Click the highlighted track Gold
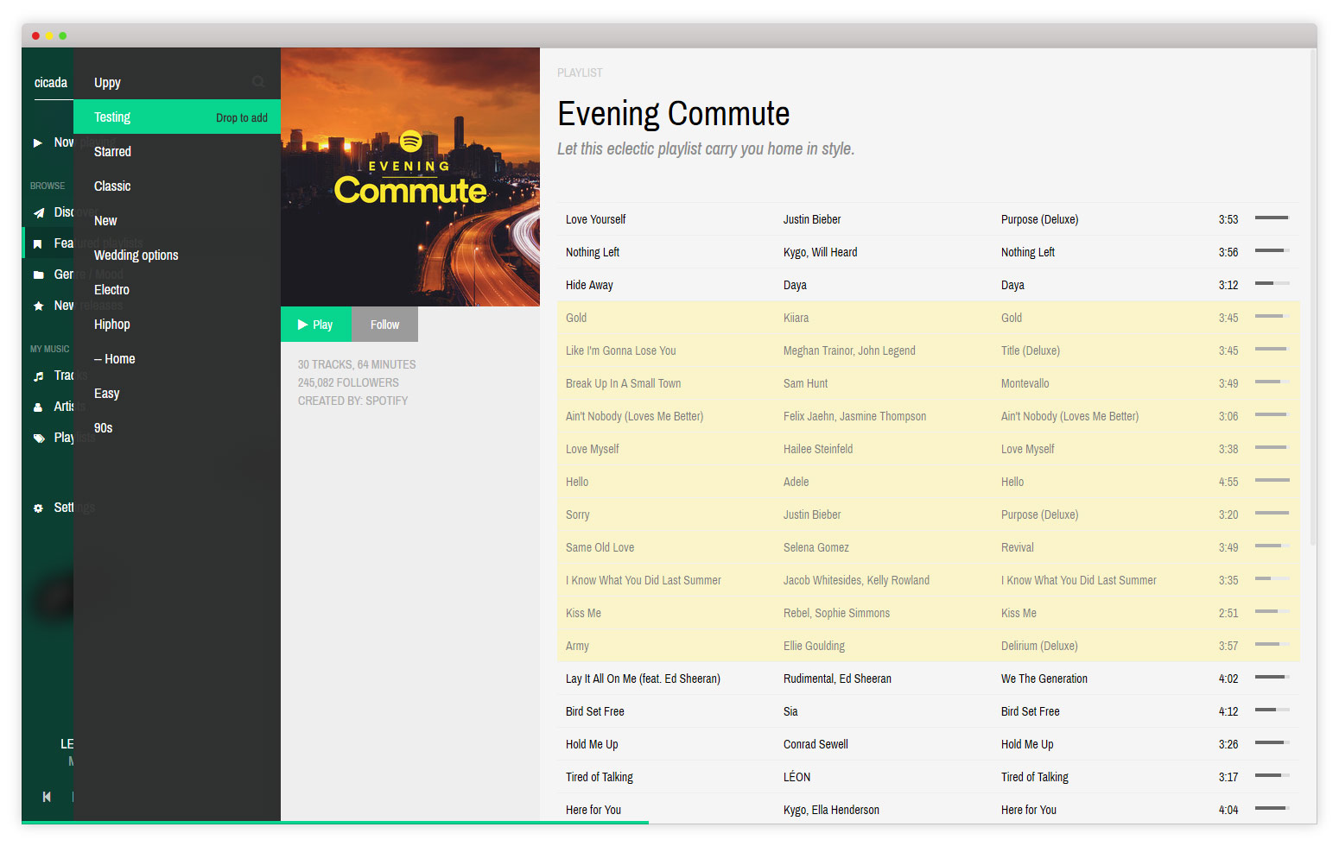1339x846 pixels. 576,318
